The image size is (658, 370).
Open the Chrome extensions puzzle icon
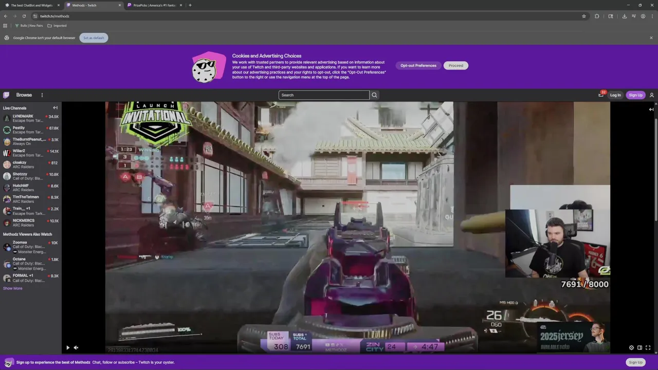coord(597,16)
